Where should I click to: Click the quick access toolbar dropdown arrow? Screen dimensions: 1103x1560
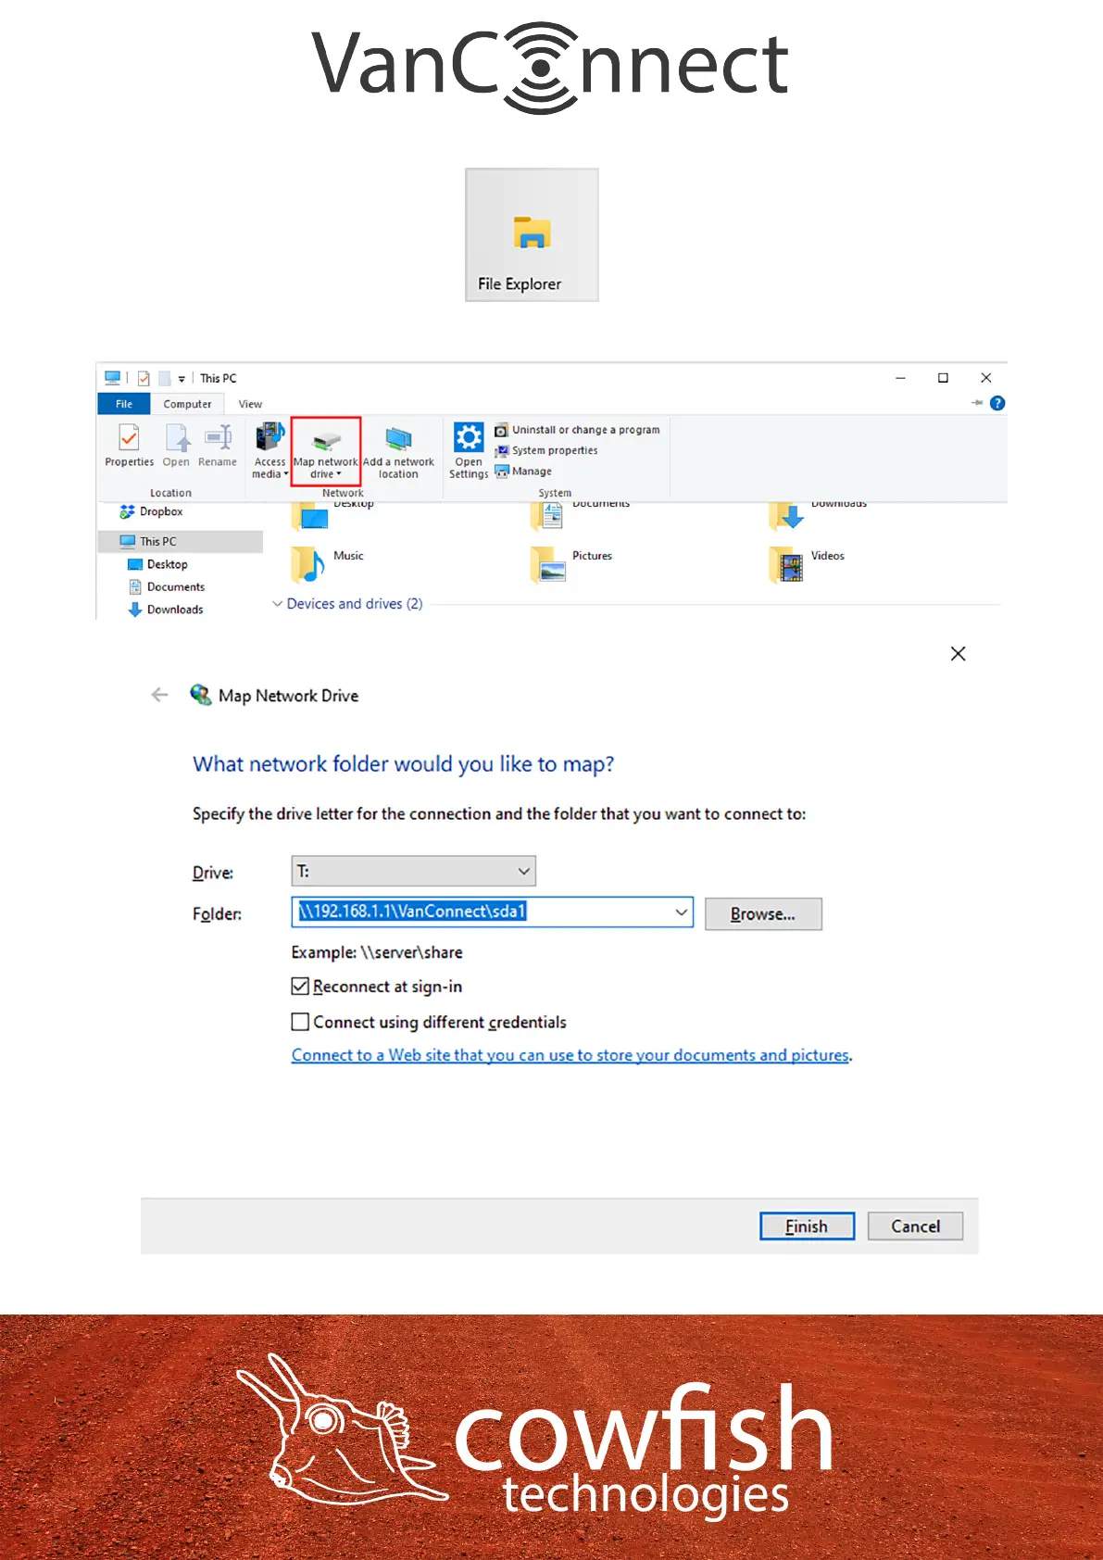[x=182, y=378]
